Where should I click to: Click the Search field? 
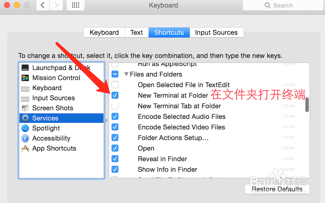pyautogui.click(x=283, y=5)
